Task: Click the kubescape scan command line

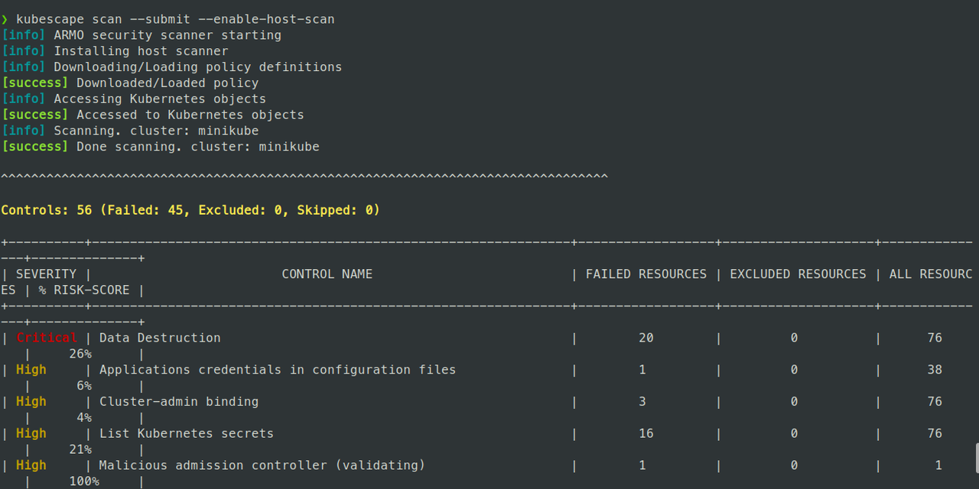Action: click(168, 19)
